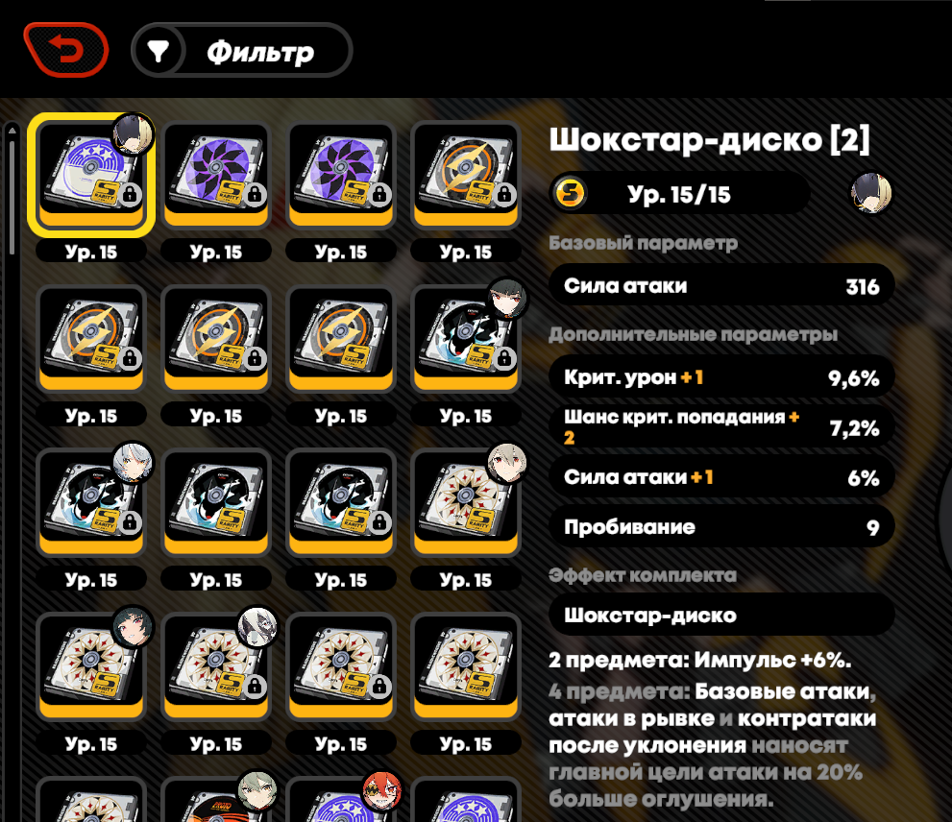Click the Сила атаки base stat row
This screenshot has height=822, width=952.
(x=721, y=285)
